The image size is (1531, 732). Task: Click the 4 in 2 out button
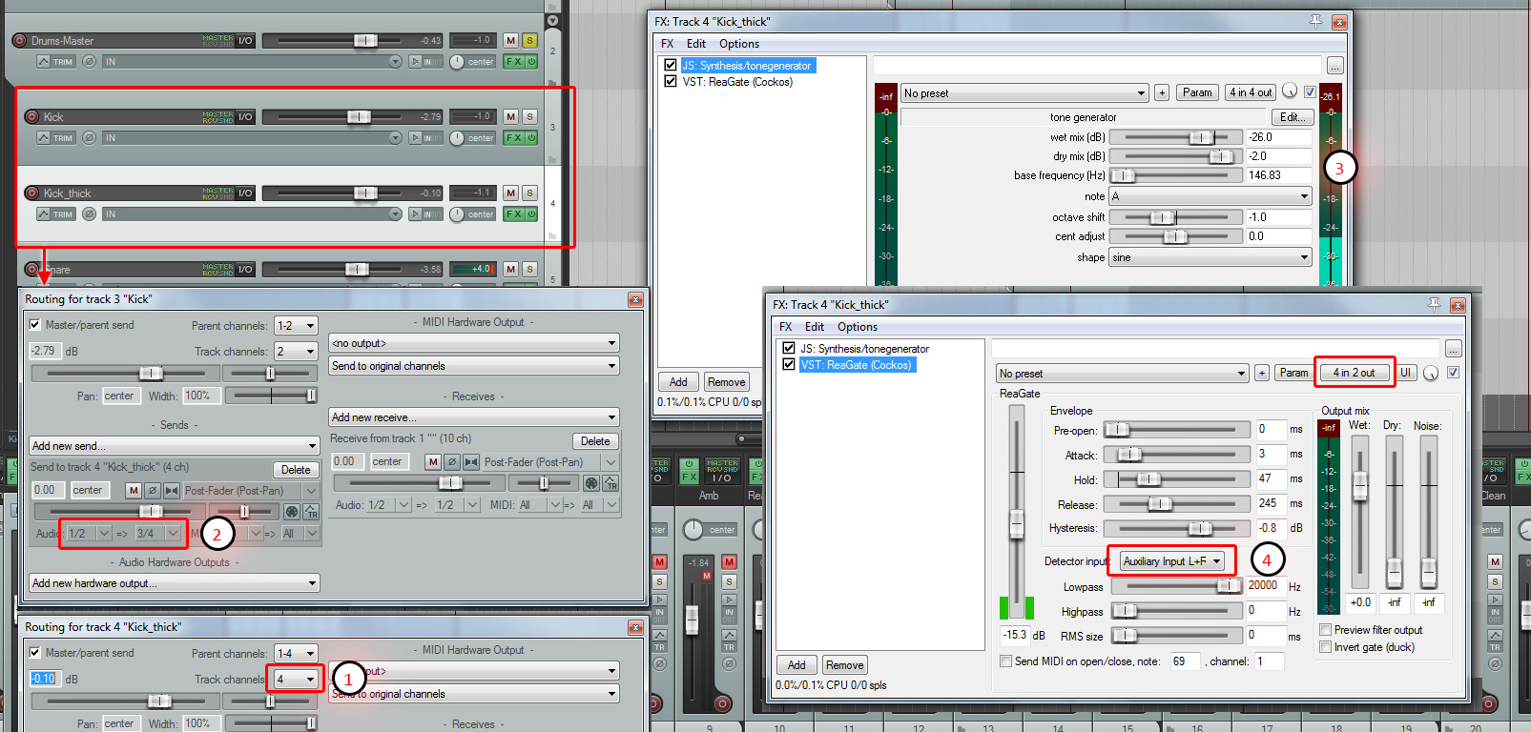[1354, 373]
